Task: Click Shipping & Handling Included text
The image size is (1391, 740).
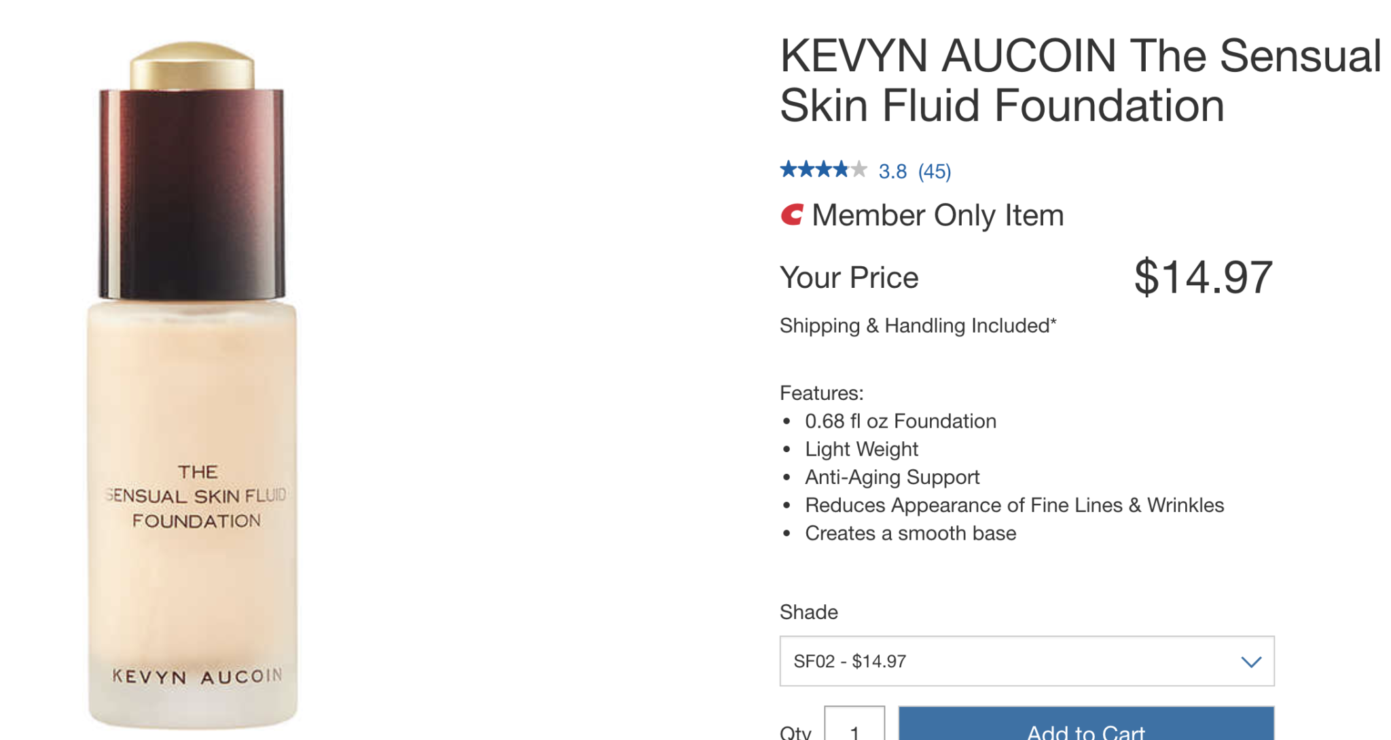Action: click(x=918, y=326)
